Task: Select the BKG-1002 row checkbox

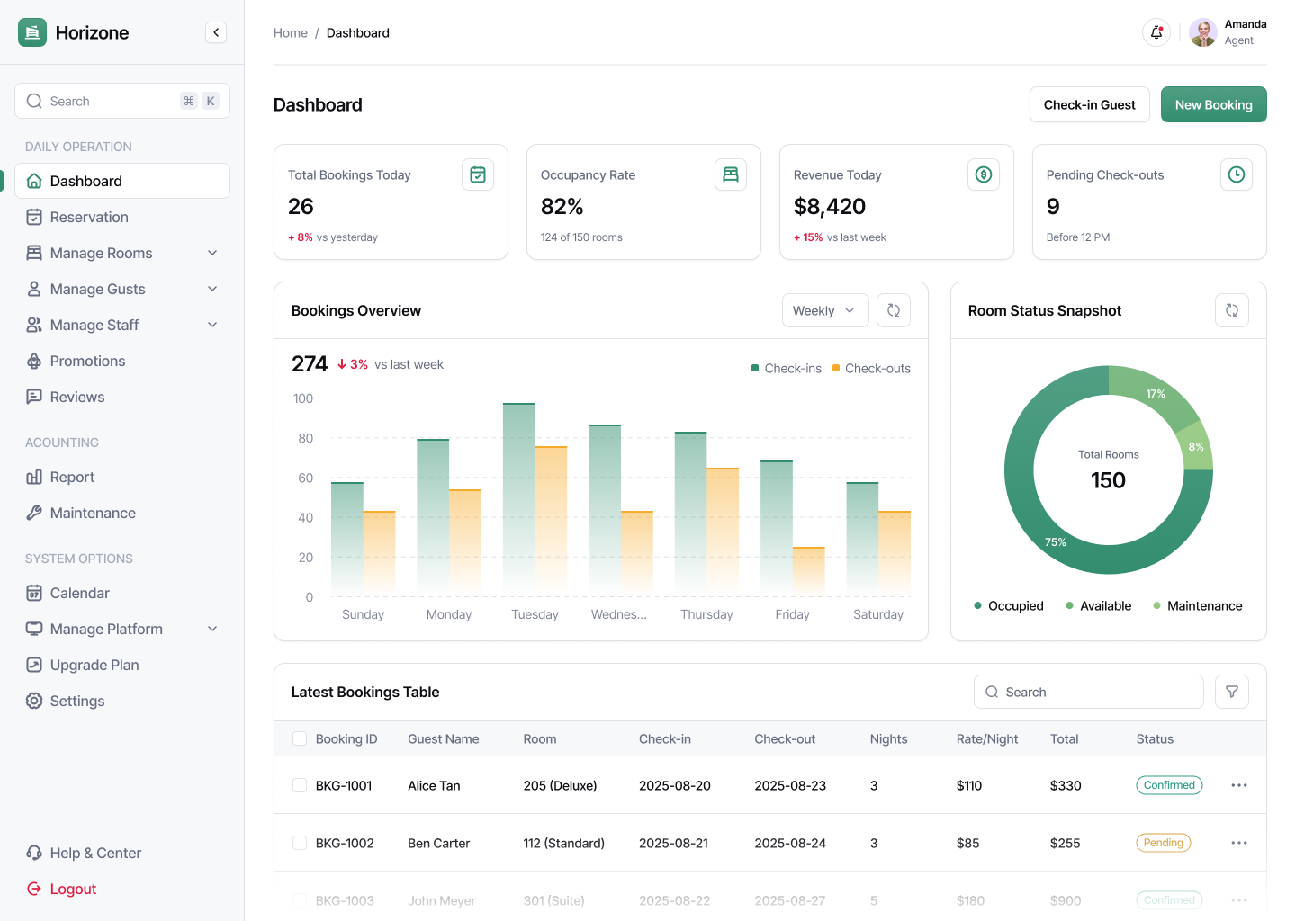Action: [300, 843]
